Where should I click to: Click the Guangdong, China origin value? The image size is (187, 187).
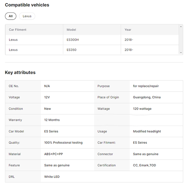point(147,97)
